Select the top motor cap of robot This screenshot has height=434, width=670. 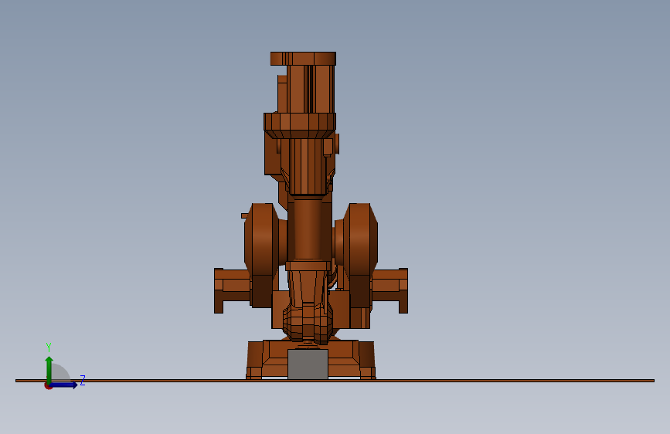(303, 59)
